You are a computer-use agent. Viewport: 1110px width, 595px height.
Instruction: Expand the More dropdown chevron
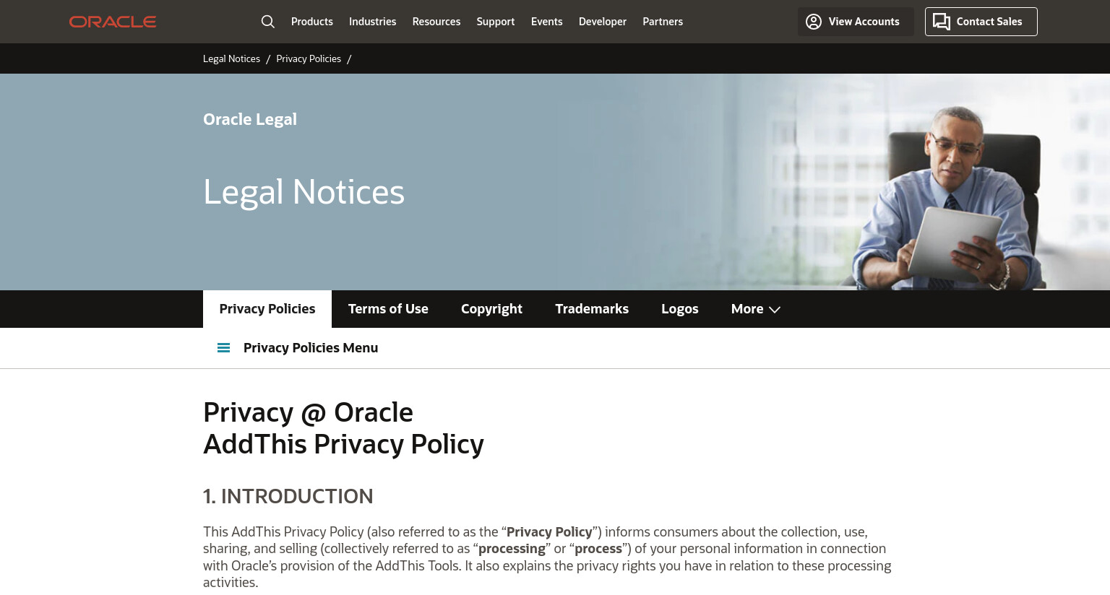pos(775,310)
